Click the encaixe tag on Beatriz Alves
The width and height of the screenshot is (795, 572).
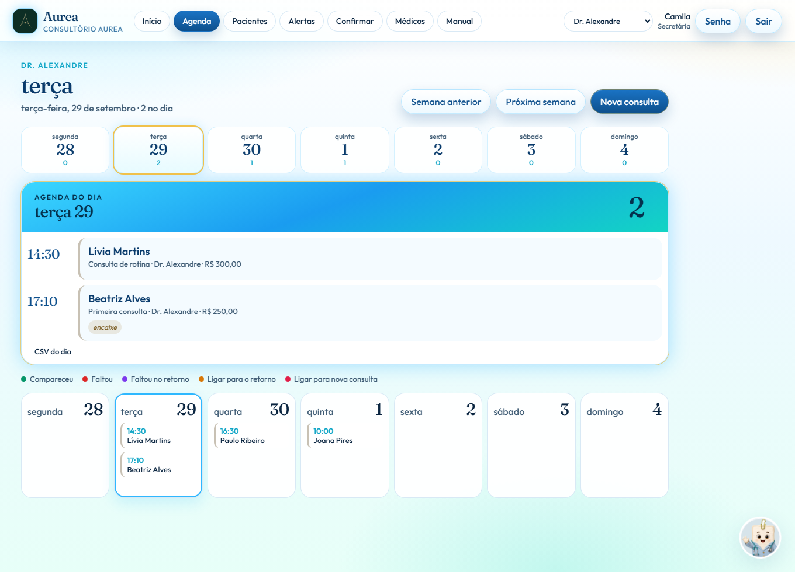105,327
